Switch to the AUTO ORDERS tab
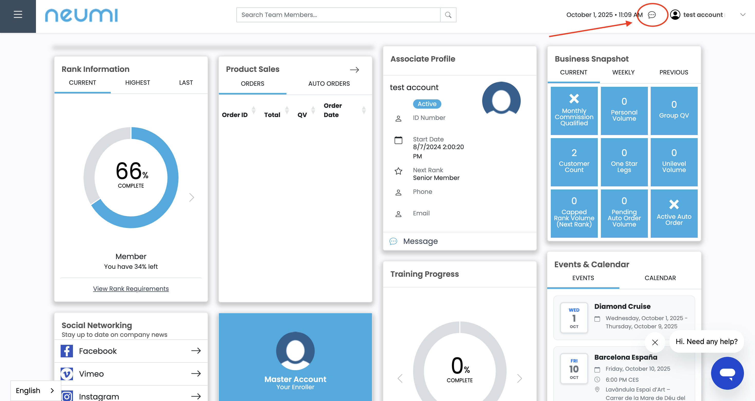 pos(329,84)
